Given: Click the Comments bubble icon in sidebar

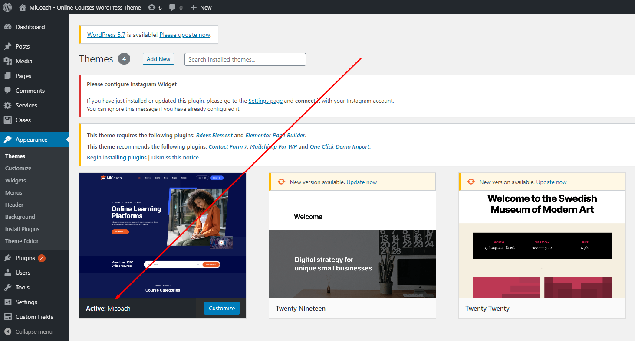Looking at the screenshot, I should (8, 91).
